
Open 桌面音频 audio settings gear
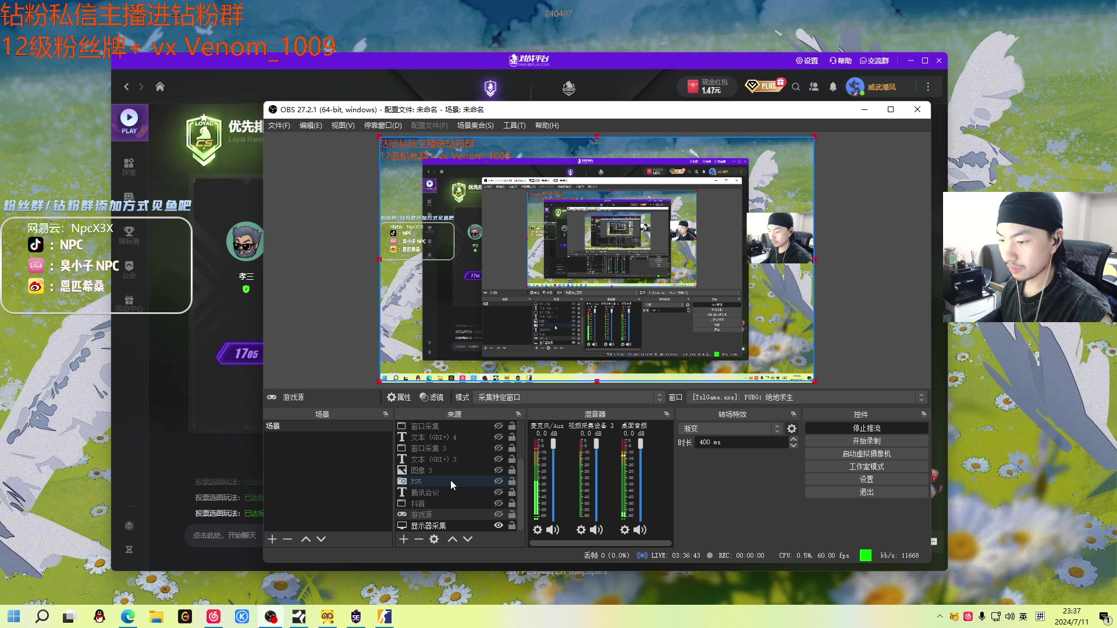[625, 530]
